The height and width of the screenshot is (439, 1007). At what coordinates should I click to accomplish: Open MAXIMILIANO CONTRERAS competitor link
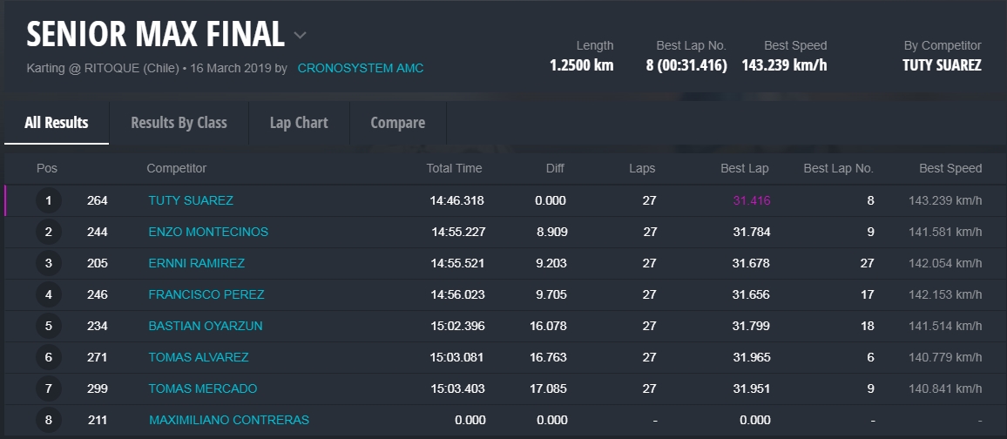[229, 420]
